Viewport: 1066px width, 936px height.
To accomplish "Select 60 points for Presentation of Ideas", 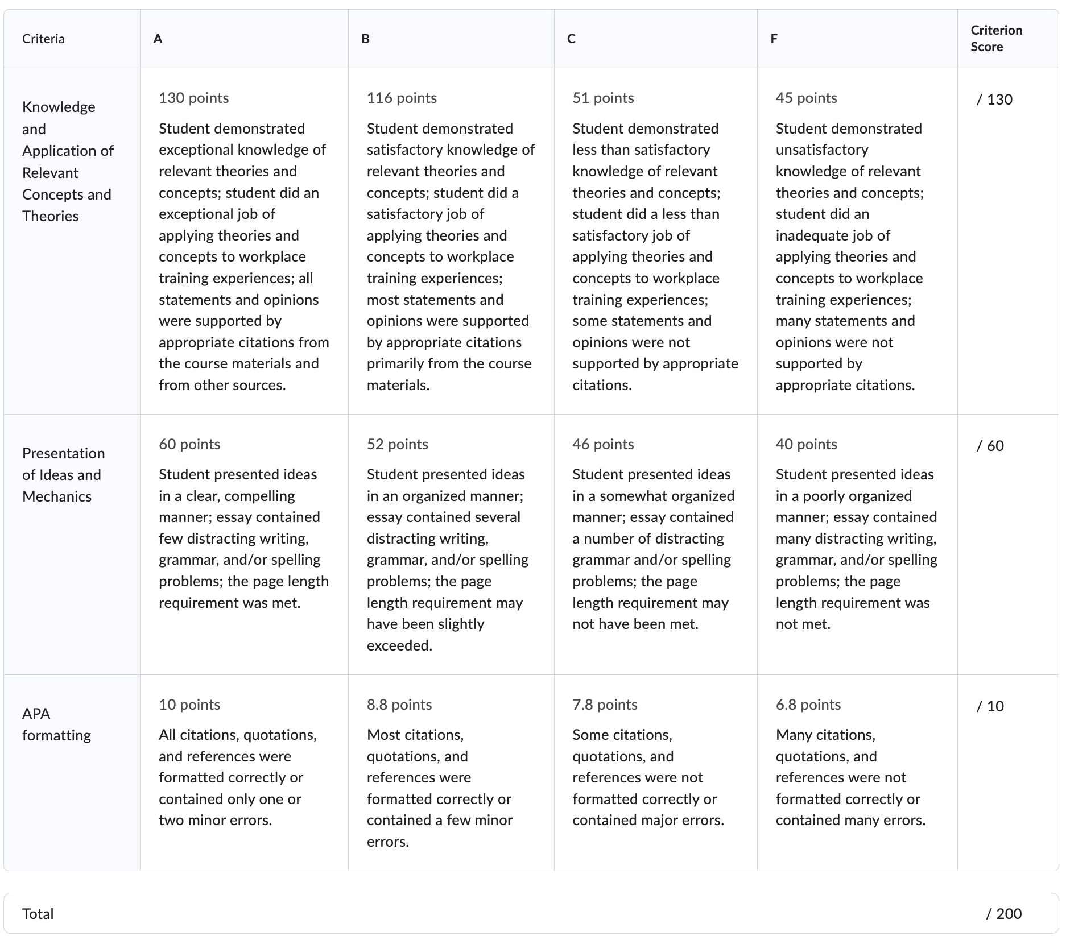I will [x=244, y=544].
